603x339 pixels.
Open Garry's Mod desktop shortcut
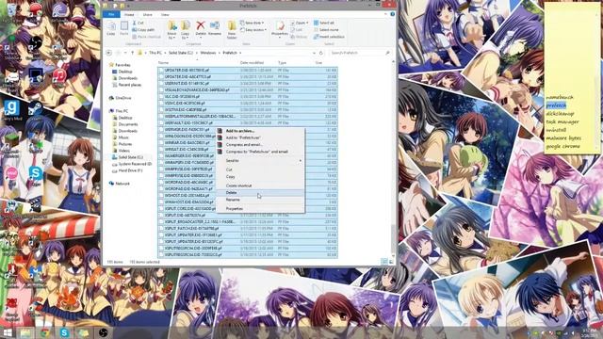(x=11, y=109)
